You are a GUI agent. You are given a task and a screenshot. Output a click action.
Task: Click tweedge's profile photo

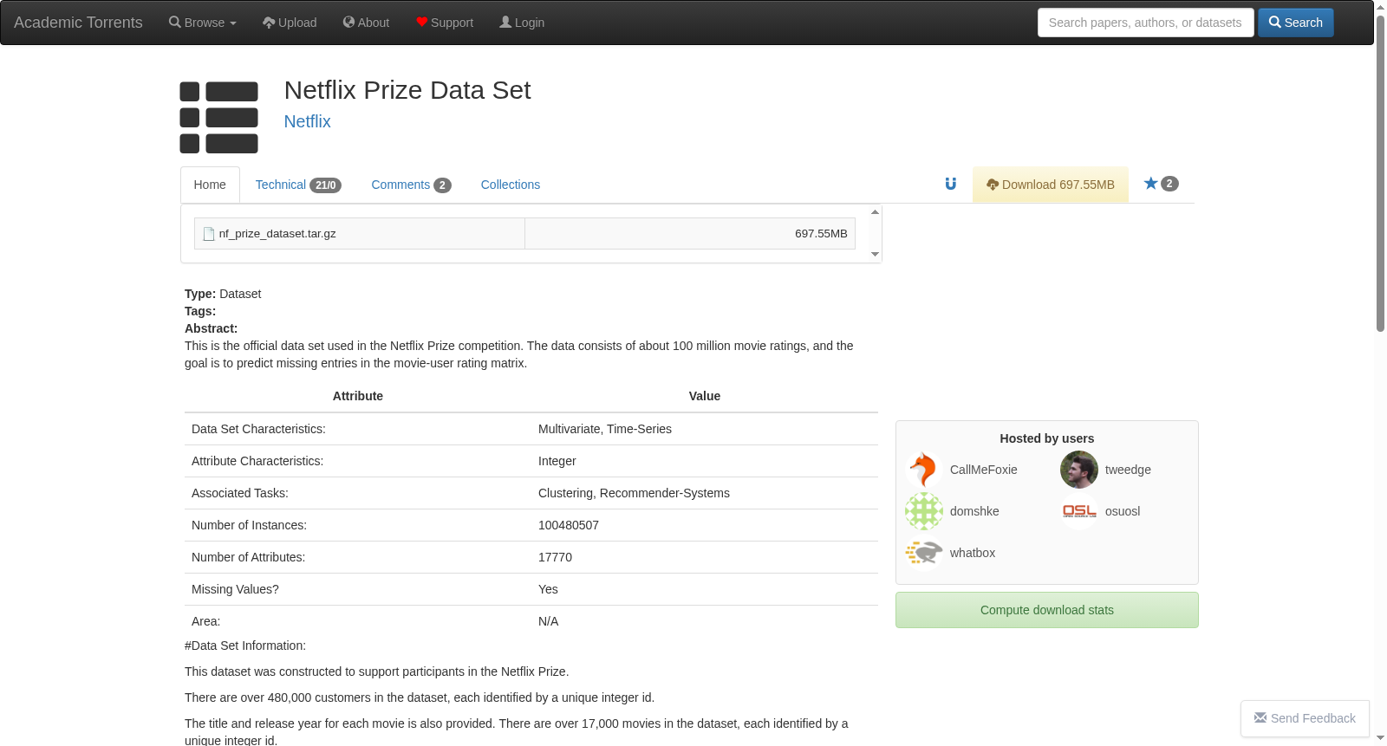pos(1079,470)
